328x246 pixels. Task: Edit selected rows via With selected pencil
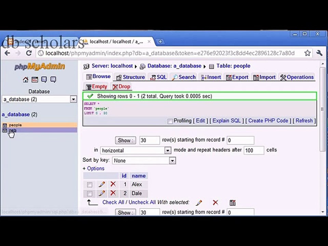coord(199,203)
